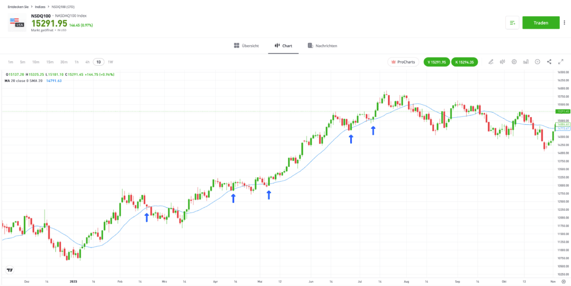
Task: Open time axis settings gear at bottom right
Action: pyautogui.click(x=563, y=282)
